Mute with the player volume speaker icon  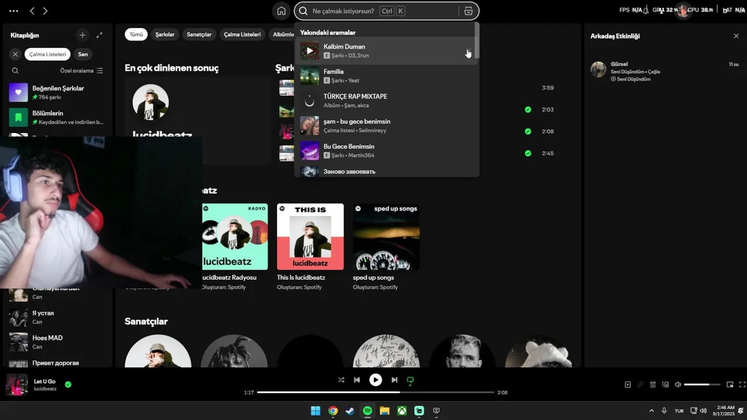click(x=678, y=384)
